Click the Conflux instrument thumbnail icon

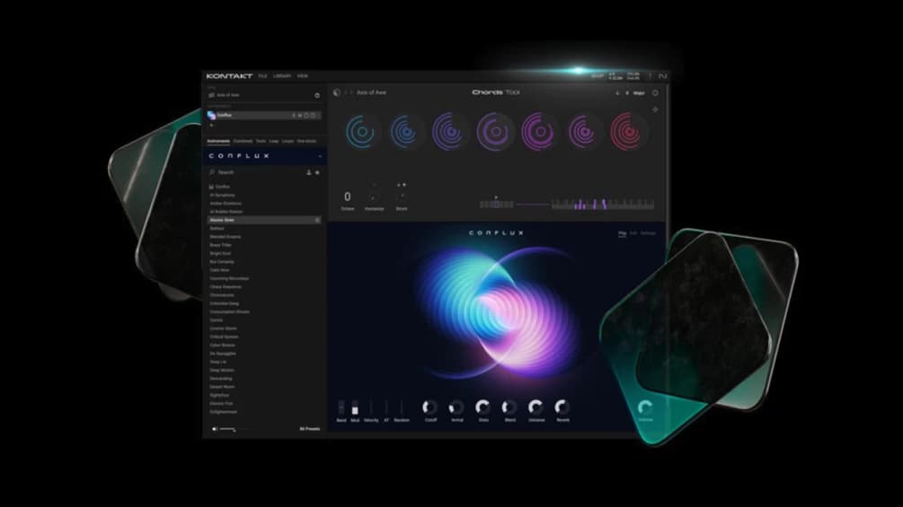click(211, 115)
